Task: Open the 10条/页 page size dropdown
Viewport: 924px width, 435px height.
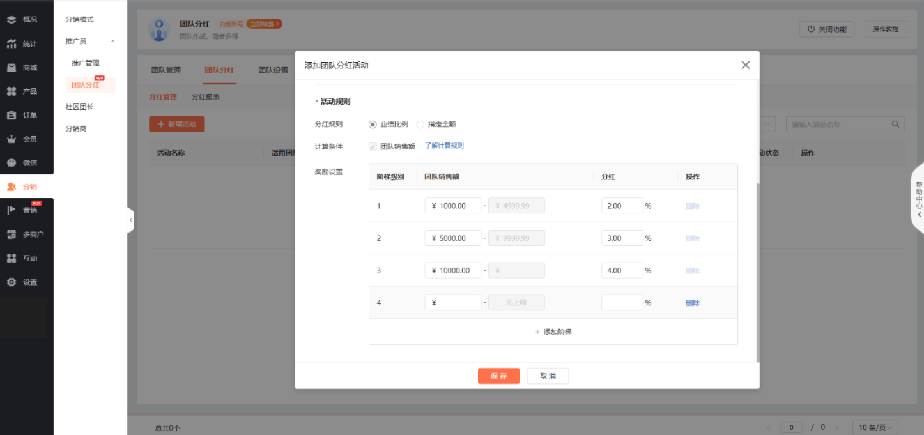Action: [875, 427]
